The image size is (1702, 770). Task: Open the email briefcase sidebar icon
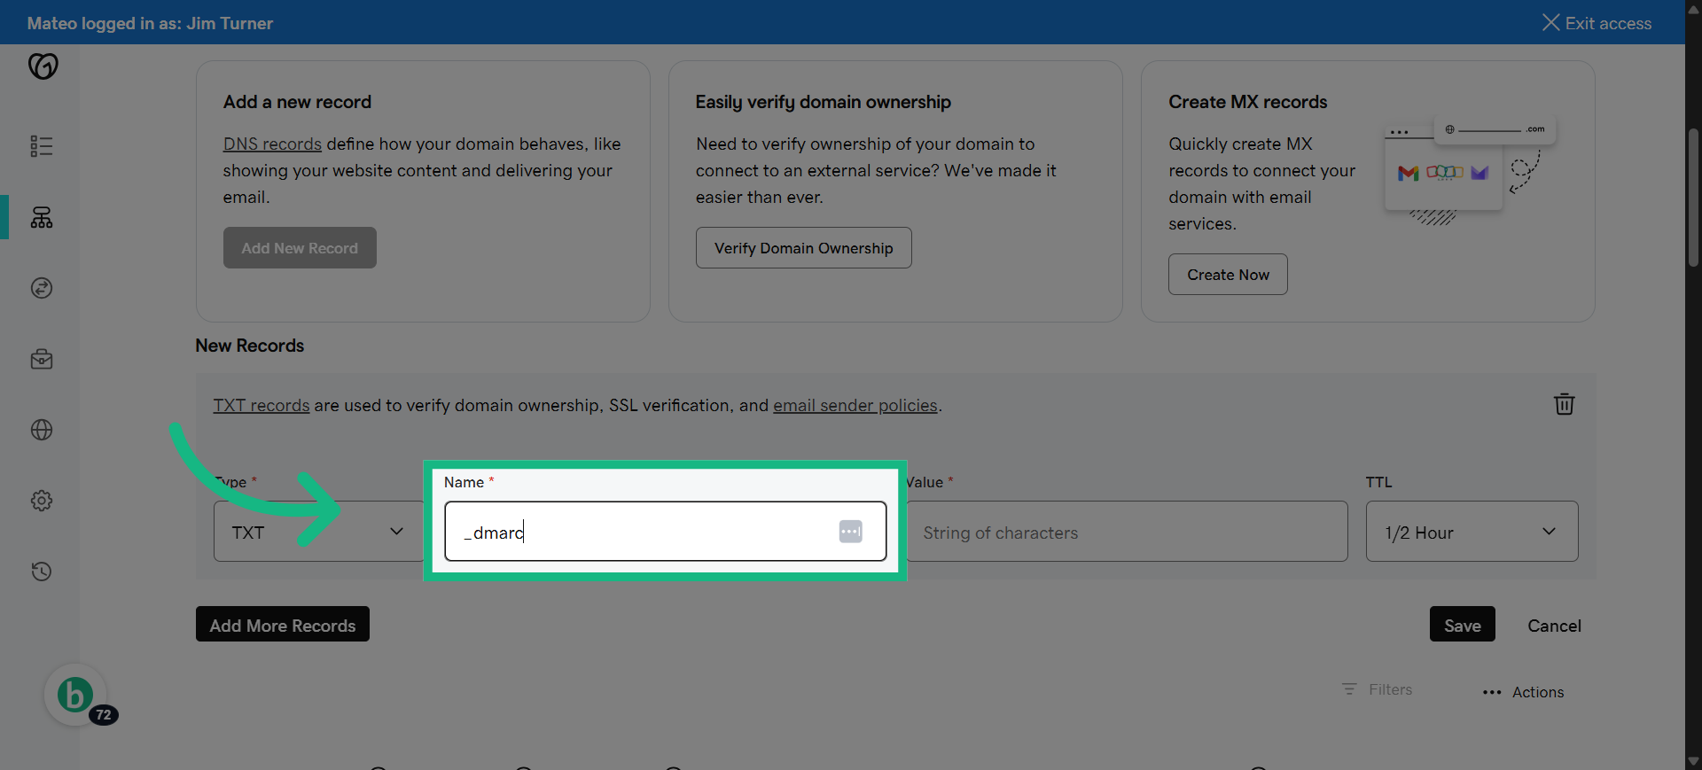42,359
